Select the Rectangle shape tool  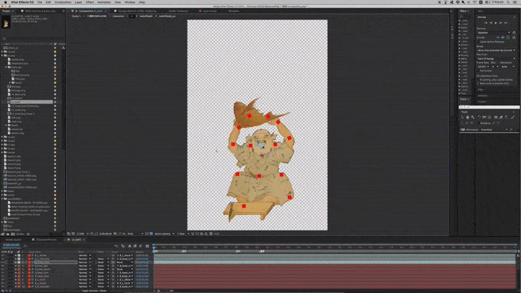(x=496, y=117)
